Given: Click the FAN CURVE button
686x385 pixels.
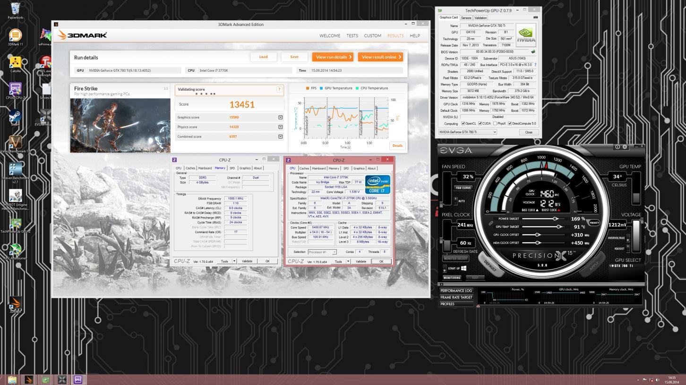Looking at the screenshot, I should point(463,188).
